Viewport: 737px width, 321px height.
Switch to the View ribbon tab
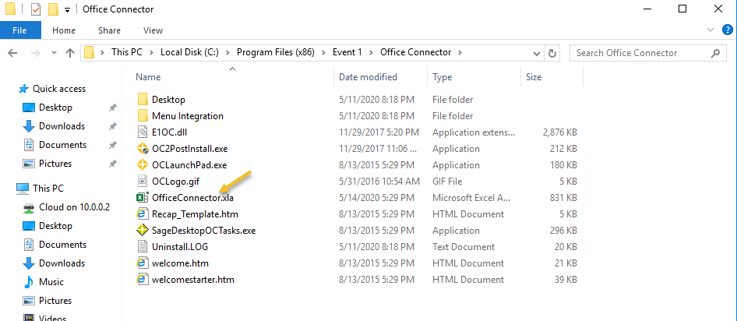(153, 30)
